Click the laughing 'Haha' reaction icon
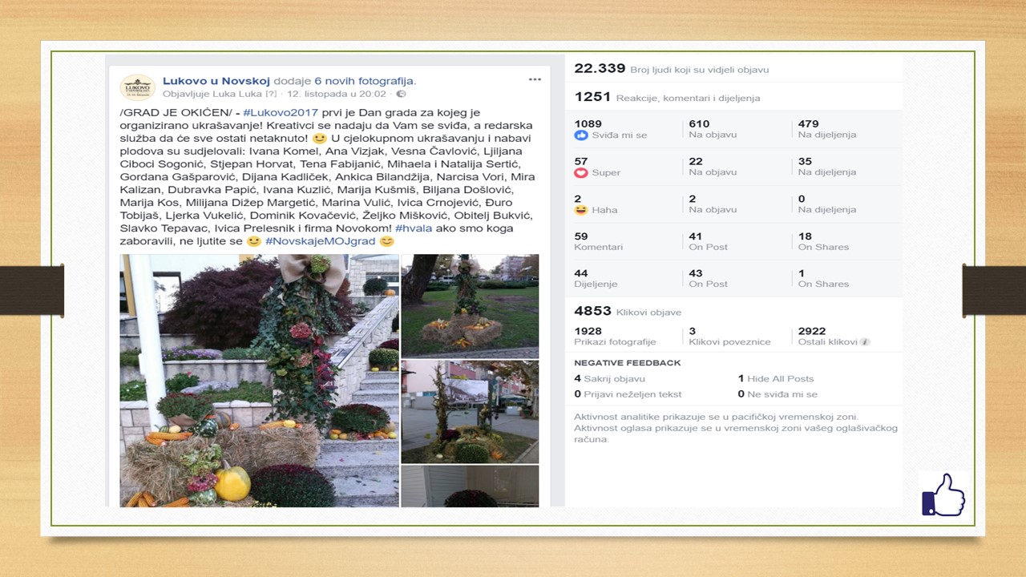1026x577 pixels. [x=581, y=210]
